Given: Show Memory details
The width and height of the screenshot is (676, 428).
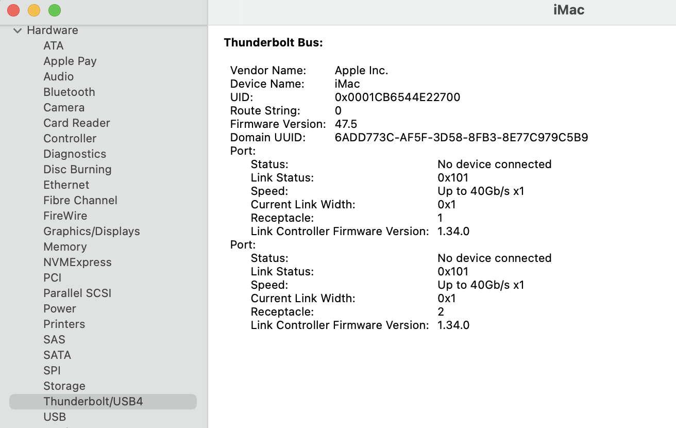Looking at the screenshot, I should [x=65, y=247].
